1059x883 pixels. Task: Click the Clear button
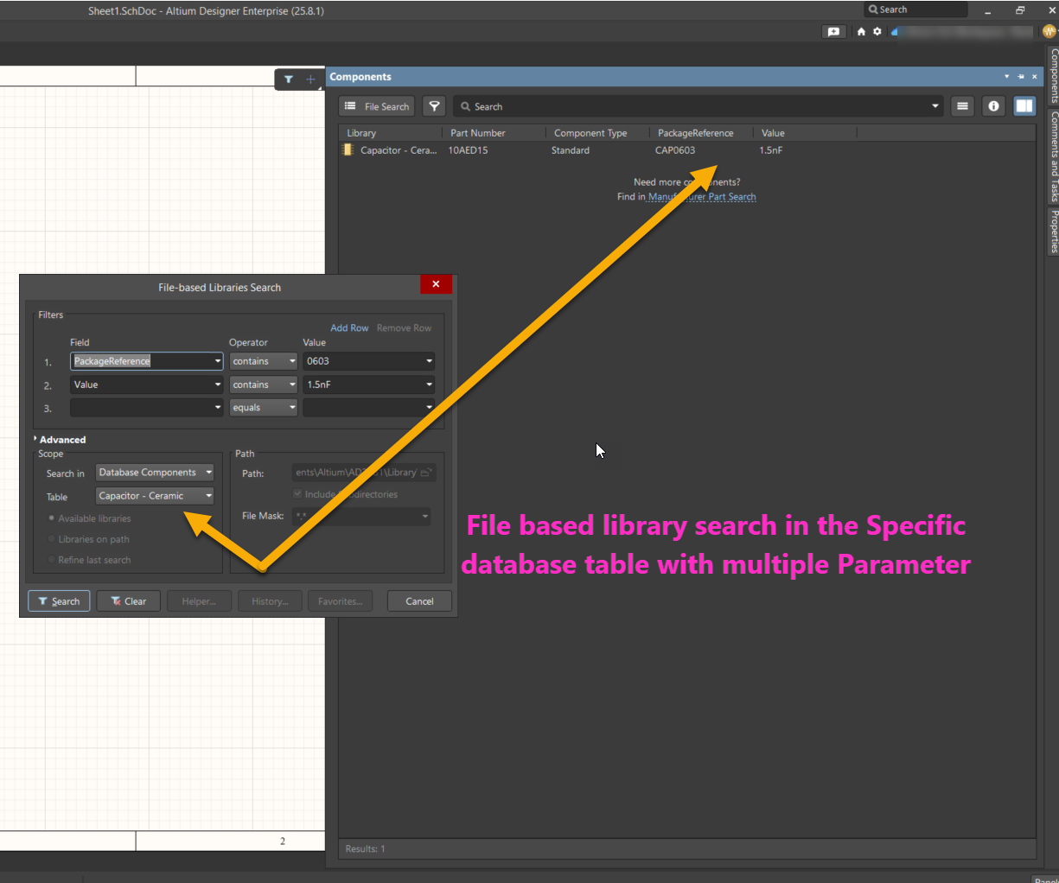129,601
